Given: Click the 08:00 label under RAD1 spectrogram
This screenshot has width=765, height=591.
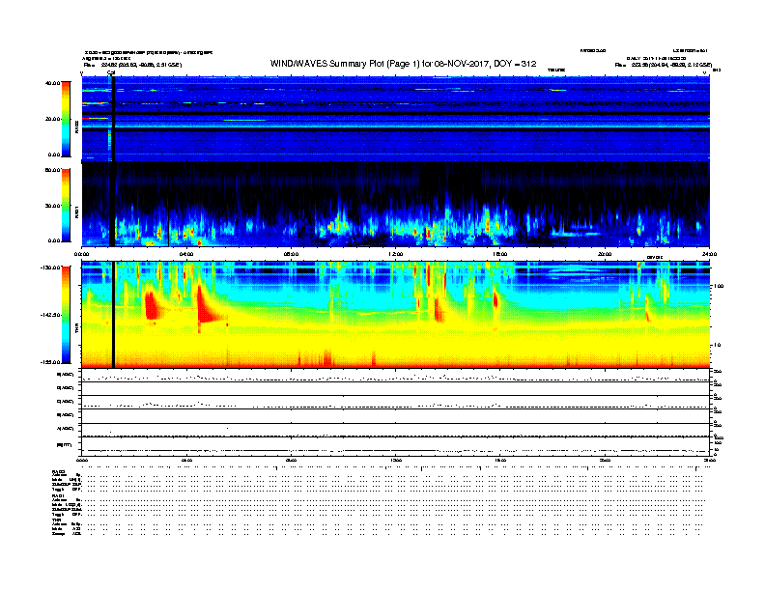Looking at the screenshot, I should click(x=291, y=254).
